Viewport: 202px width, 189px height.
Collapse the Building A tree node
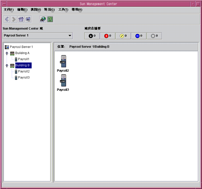click(x=7, y=53)
